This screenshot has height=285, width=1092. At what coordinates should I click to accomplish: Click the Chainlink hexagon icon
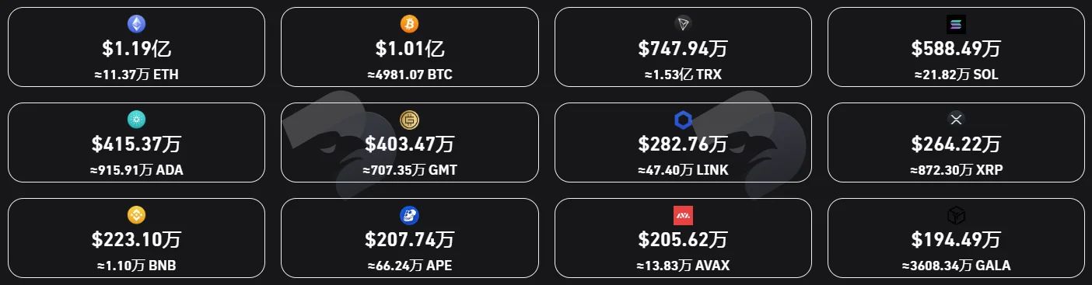pyautogui.click(x=683, y=120)
